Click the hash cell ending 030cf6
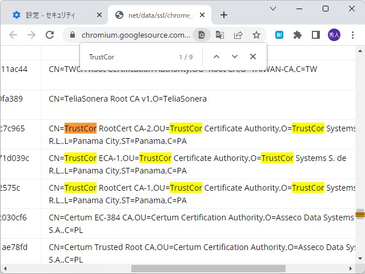Image resolution: width=365 pixels, height=274 pixels. point(13,217)
